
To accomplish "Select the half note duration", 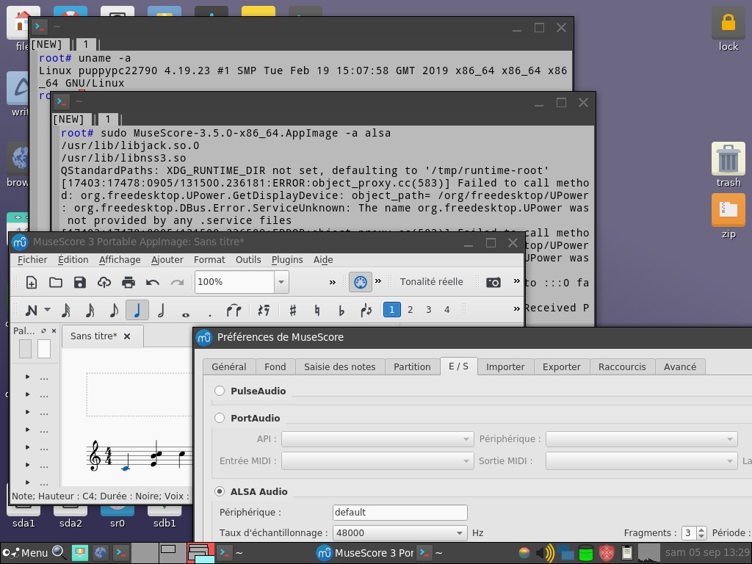I will [x=161, y=310].
